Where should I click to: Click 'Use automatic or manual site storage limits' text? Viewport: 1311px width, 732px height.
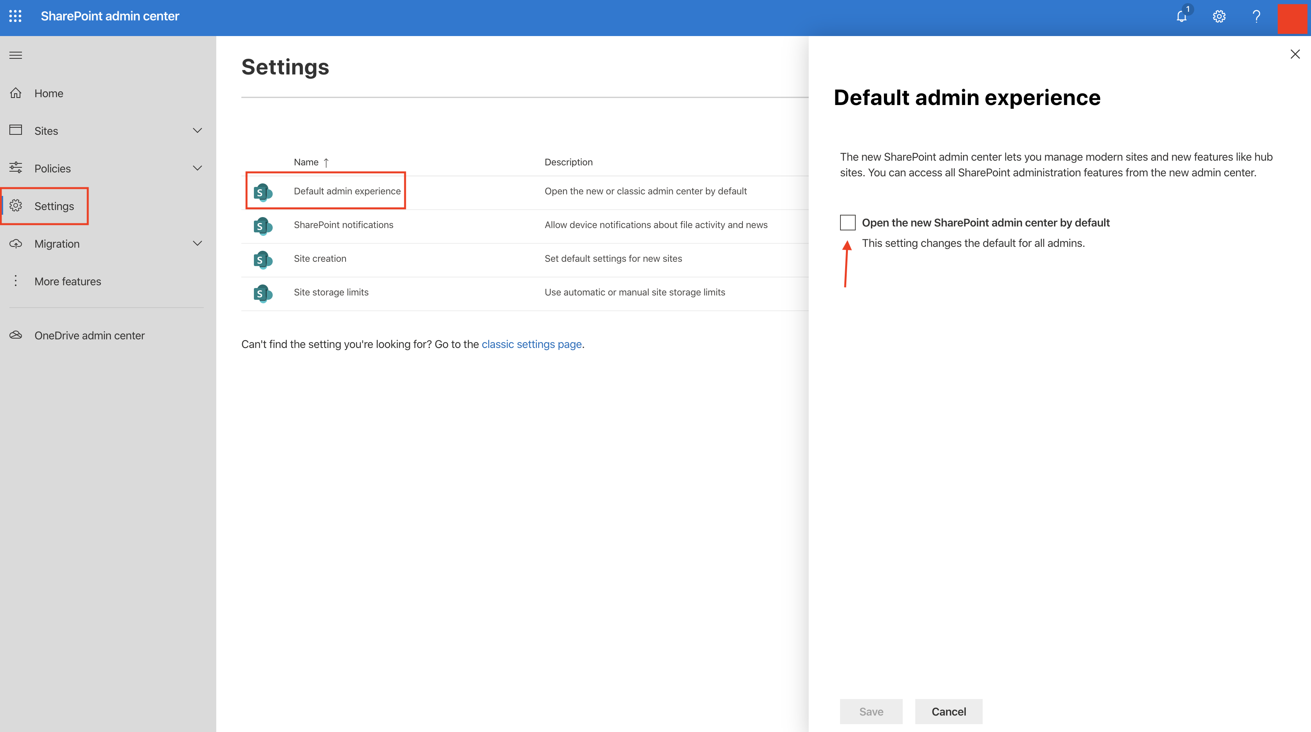tap(635, 292)
